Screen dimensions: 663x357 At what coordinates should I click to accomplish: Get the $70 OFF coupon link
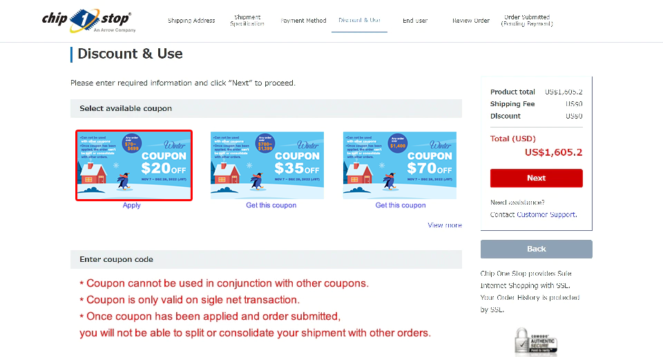pyautogui.click(x=401, y=205)
